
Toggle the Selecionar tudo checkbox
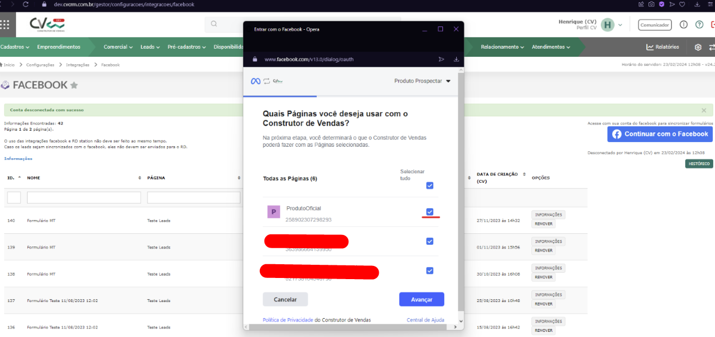(430, 186)
